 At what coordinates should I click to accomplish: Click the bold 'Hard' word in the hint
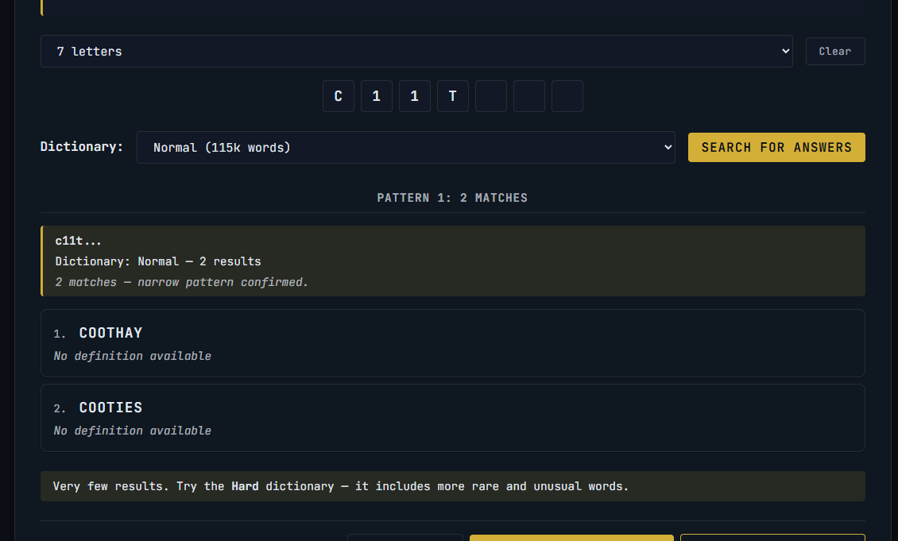[x=245, y=486]
